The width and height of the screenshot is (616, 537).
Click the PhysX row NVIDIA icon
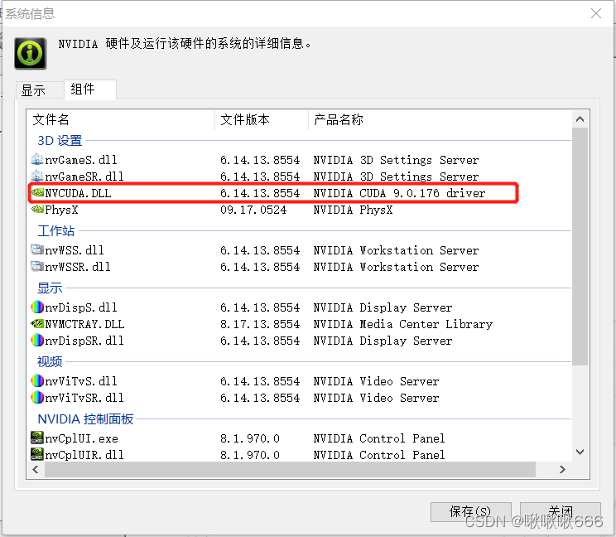(x=37, y=209)
